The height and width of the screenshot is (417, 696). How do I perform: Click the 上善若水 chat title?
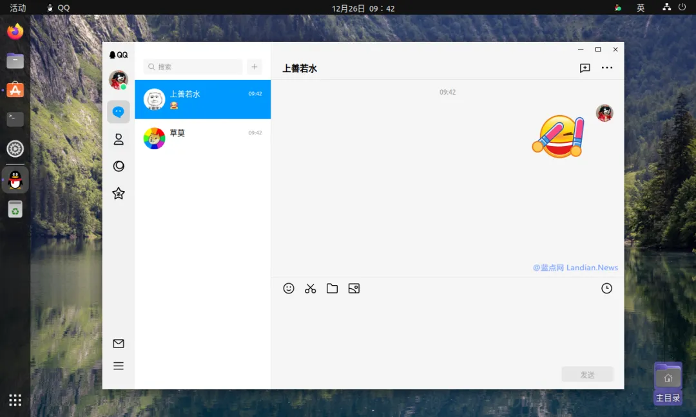click(300, 68)
